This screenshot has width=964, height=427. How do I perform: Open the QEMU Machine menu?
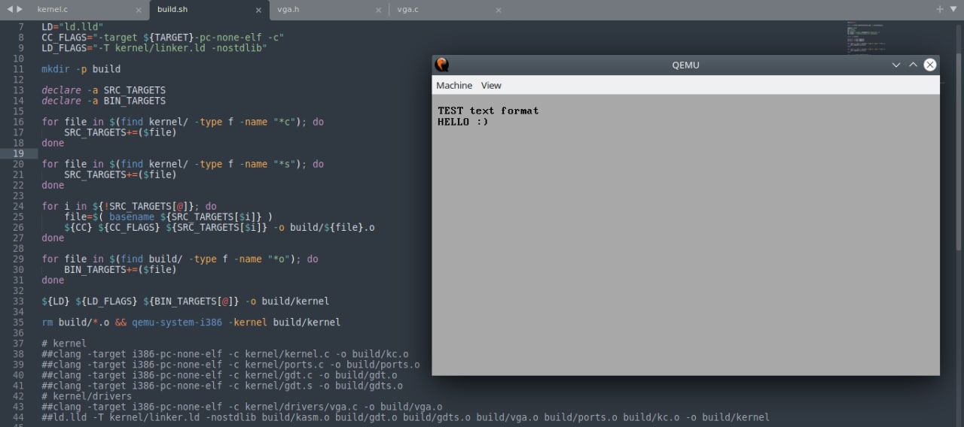tap(454, 85)
